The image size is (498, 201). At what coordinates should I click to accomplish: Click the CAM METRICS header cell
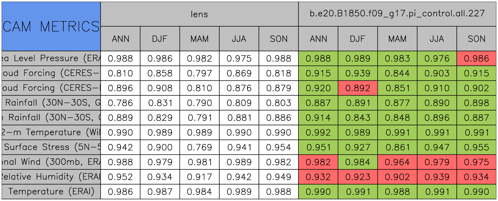pos(51,26)
